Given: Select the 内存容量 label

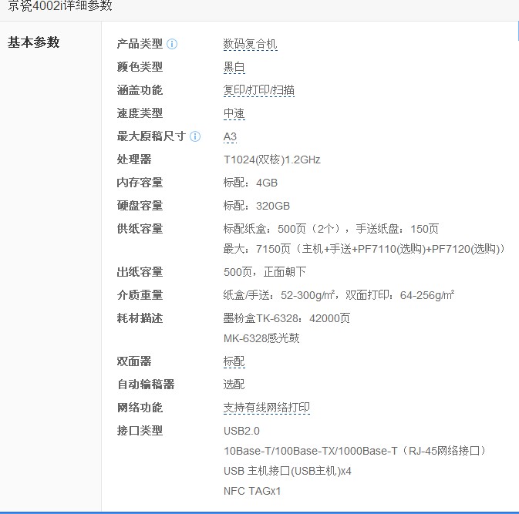Looking at the screenshot, I should click(x=140, y=183).
